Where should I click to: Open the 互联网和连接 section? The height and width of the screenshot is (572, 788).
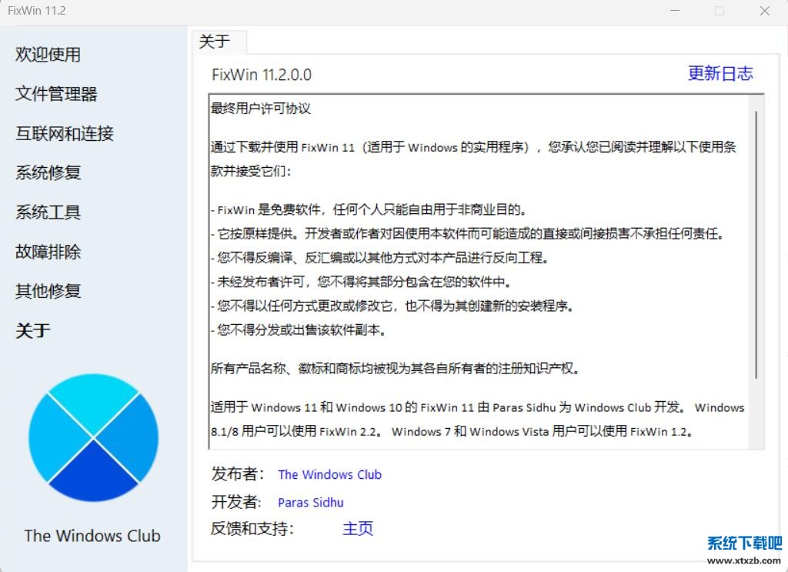pos(65,132)
